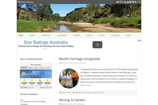
Task: Click the SUN forecast sun icon
Action: (32, 80)
